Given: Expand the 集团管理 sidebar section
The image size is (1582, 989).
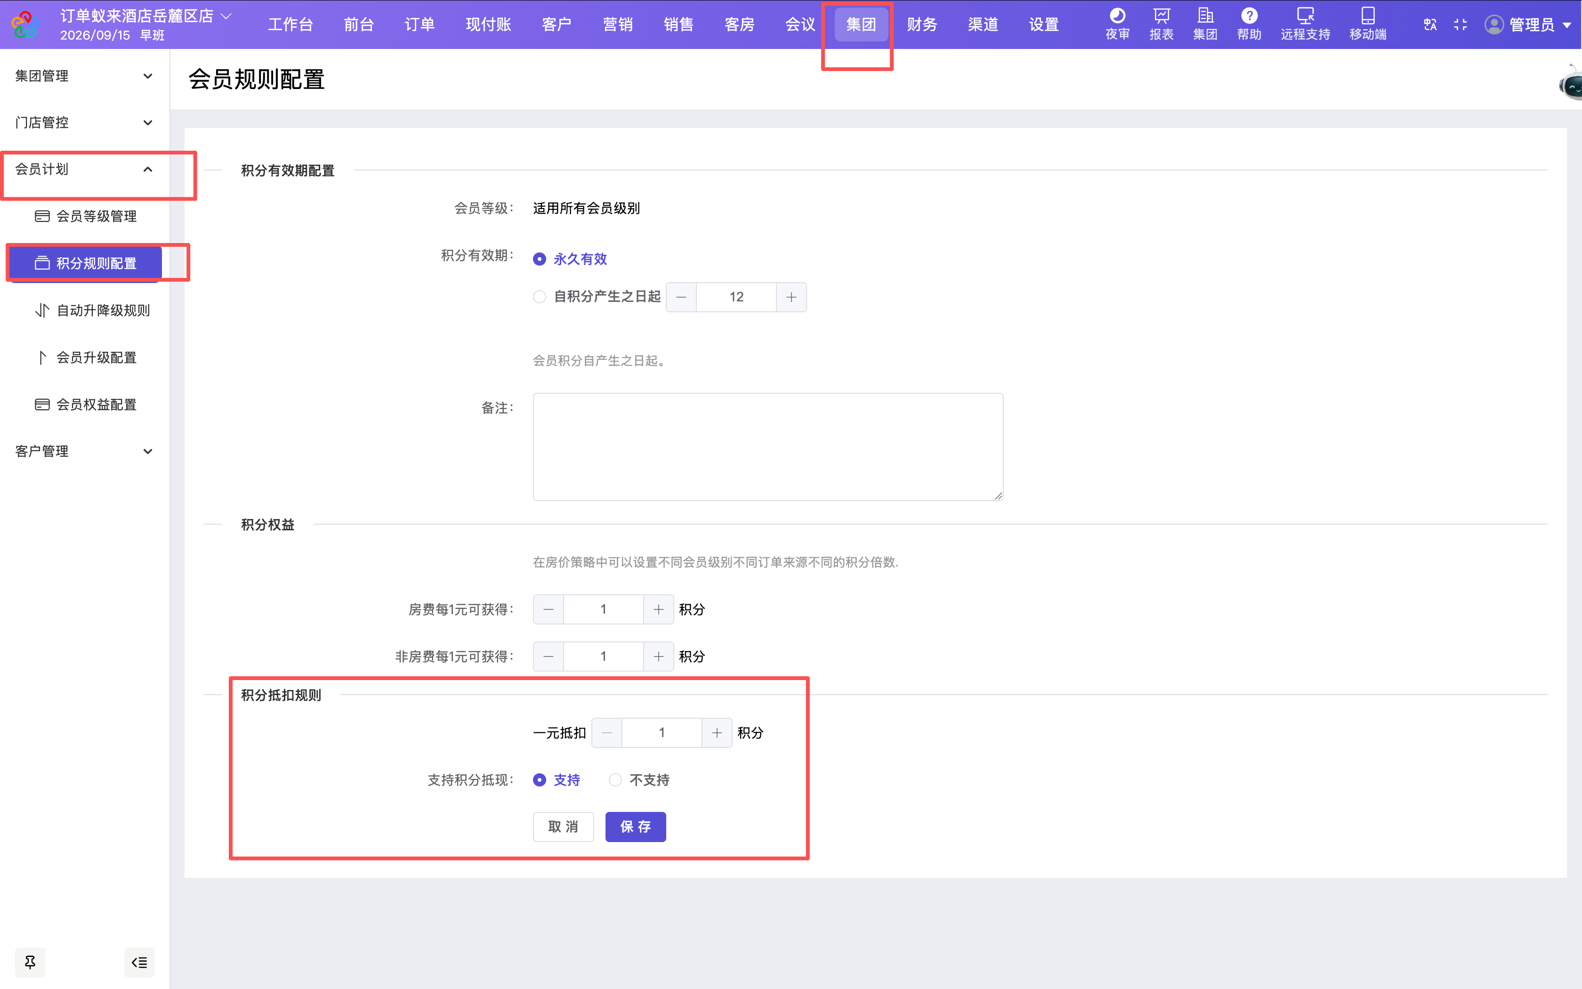Looking at the screenshot, I should tap(84, 76).
